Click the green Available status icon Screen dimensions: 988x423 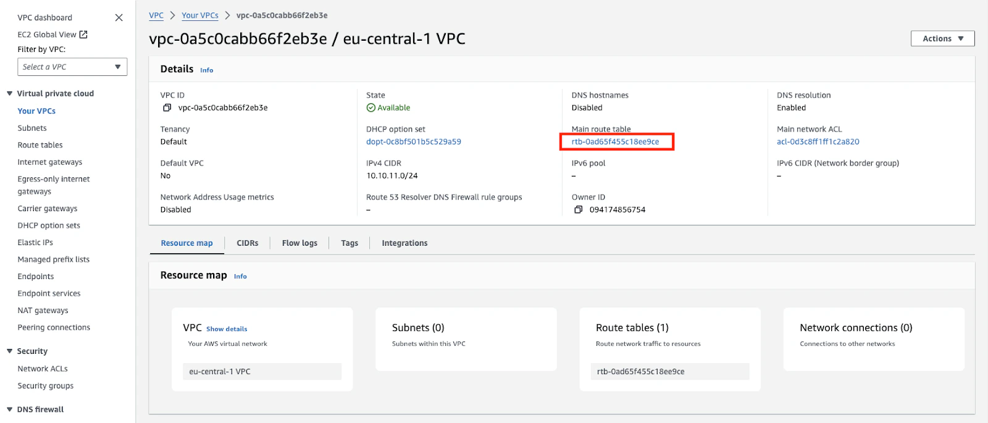coord(371,107)
